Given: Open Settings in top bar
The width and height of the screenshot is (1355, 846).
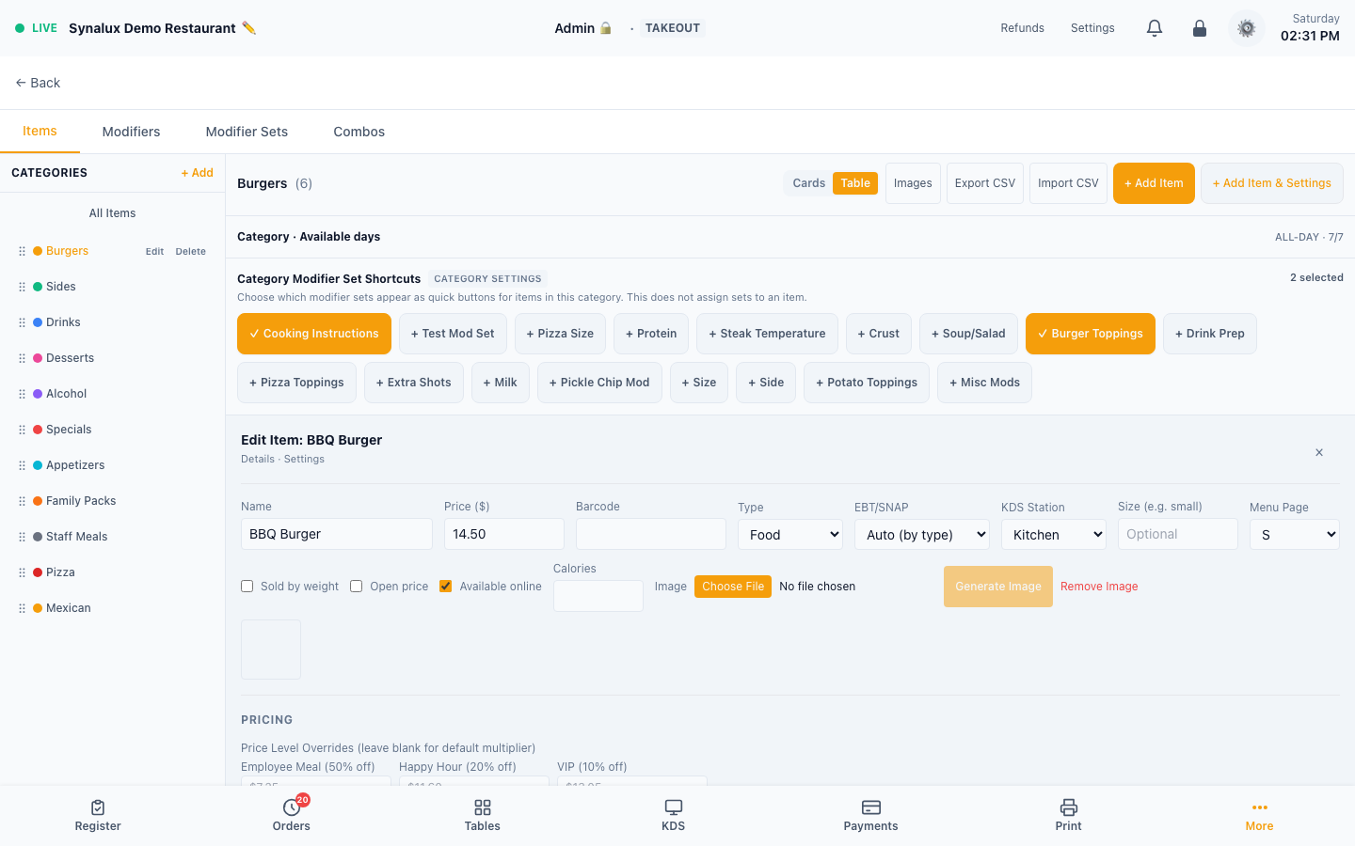Looking at the screenshot, I should (1092, 28).
